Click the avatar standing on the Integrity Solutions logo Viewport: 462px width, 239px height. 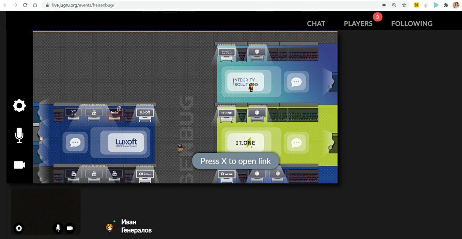pos(251,87)
